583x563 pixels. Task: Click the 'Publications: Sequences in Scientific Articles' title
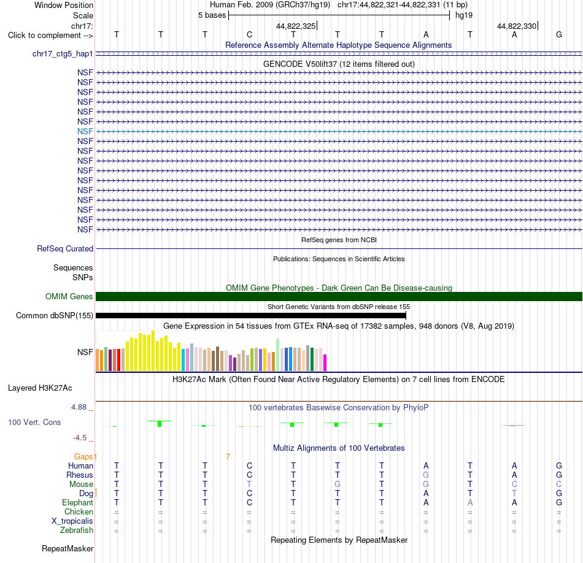[x=339, y=259]
